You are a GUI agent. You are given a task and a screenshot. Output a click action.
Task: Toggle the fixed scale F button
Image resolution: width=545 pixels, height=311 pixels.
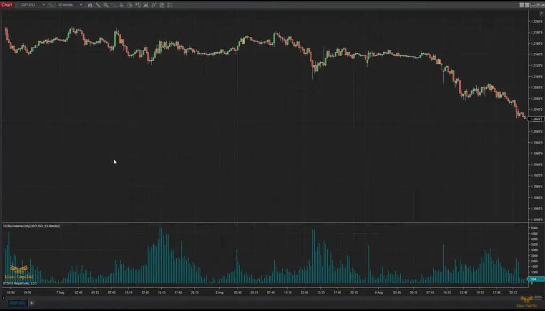[541, 13]
